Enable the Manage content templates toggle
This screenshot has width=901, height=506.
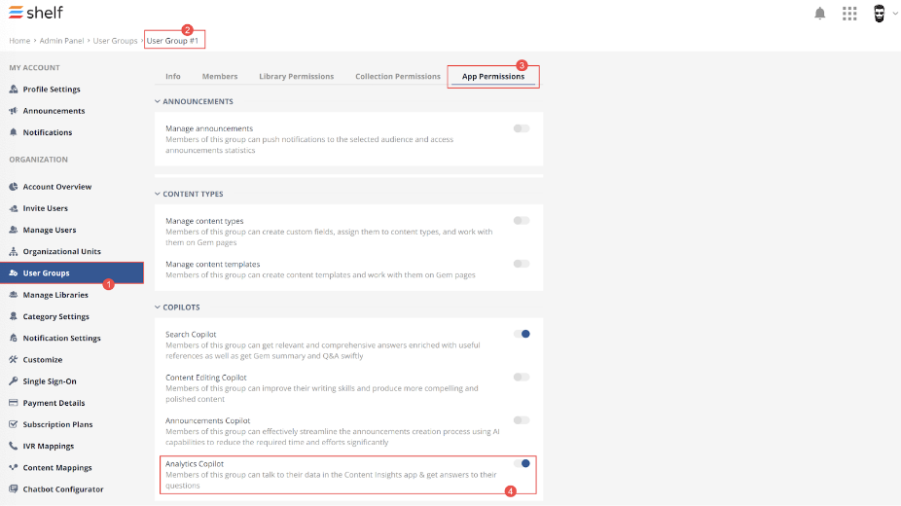tap(522, 264)
